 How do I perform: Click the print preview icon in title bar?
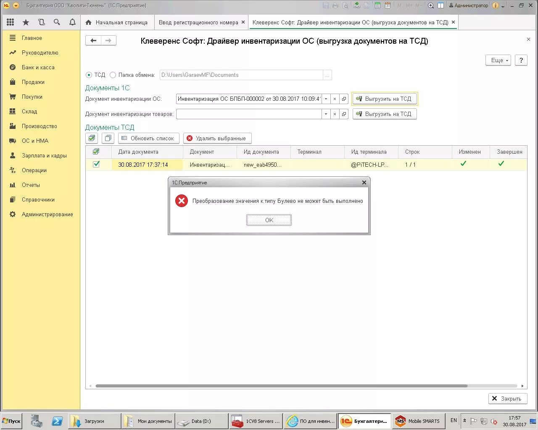pyautogui.click(x=345, y=5)
